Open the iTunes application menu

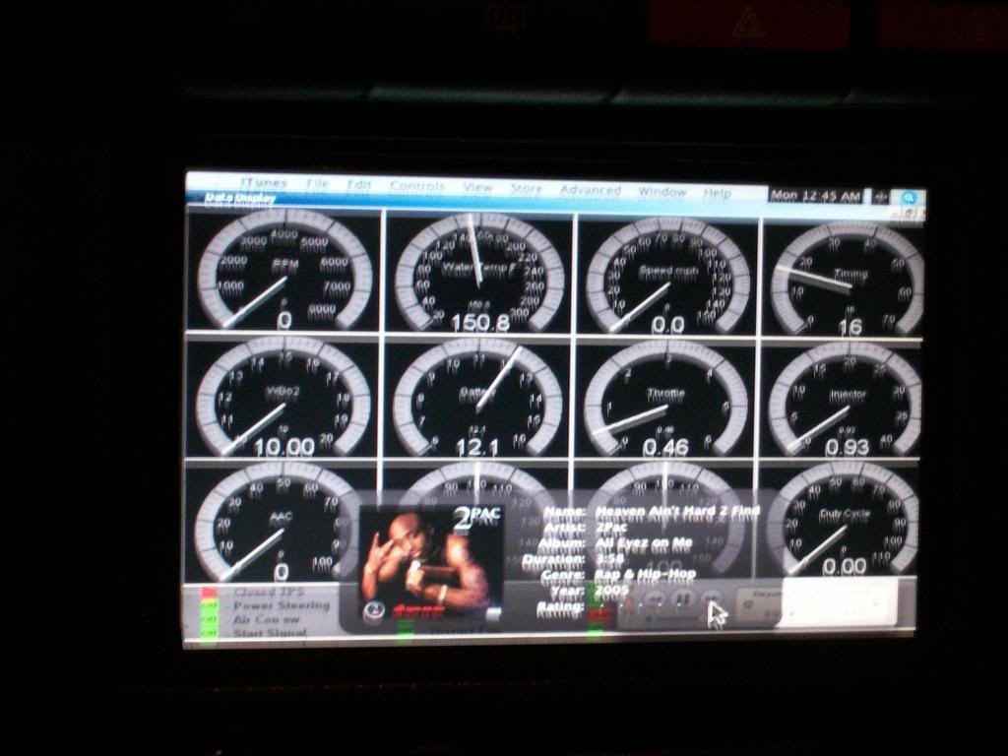(264, 183)
